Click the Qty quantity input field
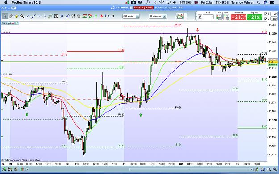Image resolution: width=279 pixels, height=174 pixels. point(208,16)
